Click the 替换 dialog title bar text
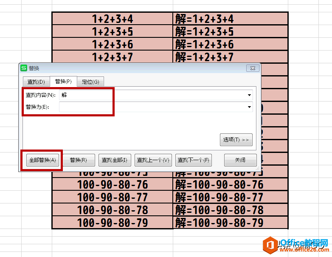The image size is (332, 257). pos(34,68)
